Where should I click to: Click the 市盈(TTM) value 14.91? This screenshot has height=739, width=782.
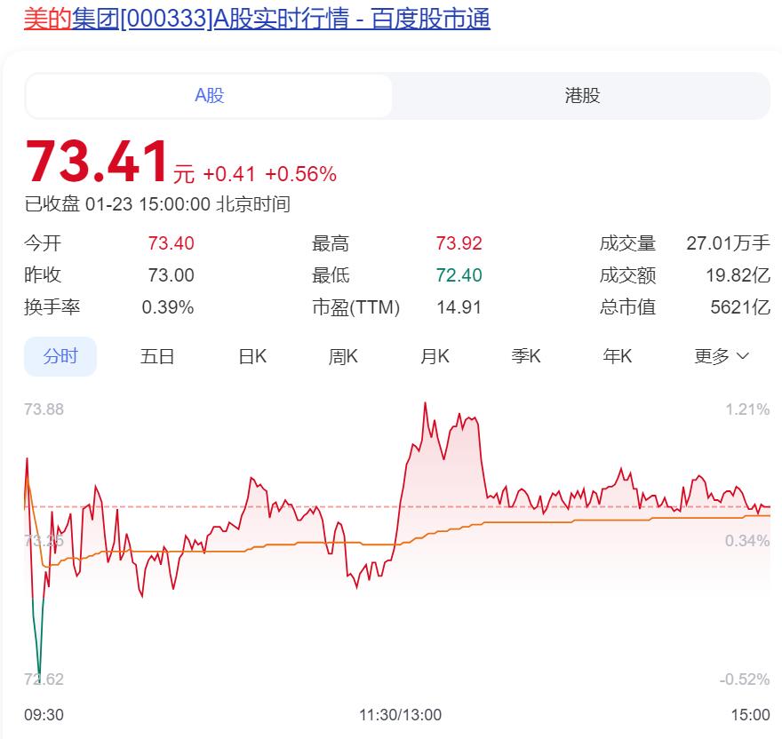click(459, 307)
